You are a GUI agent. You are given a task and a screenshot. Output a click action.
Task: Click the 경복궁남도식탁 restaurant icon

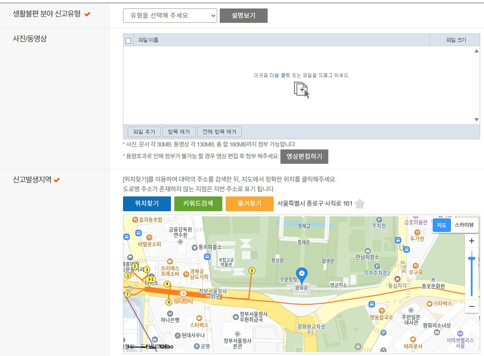[x=186, y=274]
